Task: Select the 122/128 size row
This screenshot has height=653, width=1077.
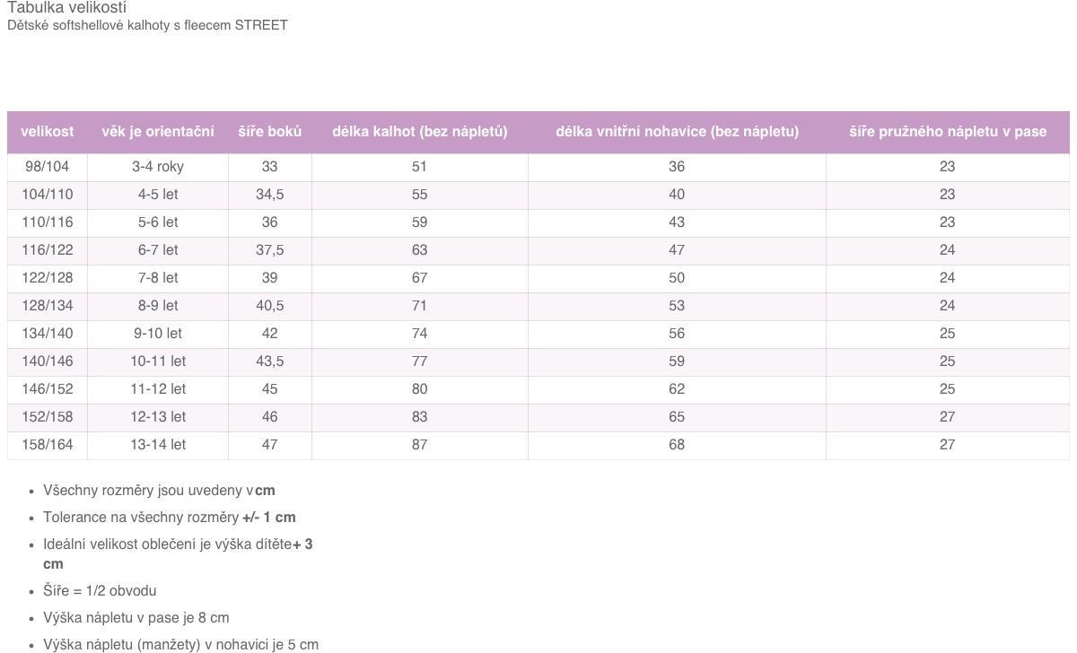Action: [x=538, y=278]
